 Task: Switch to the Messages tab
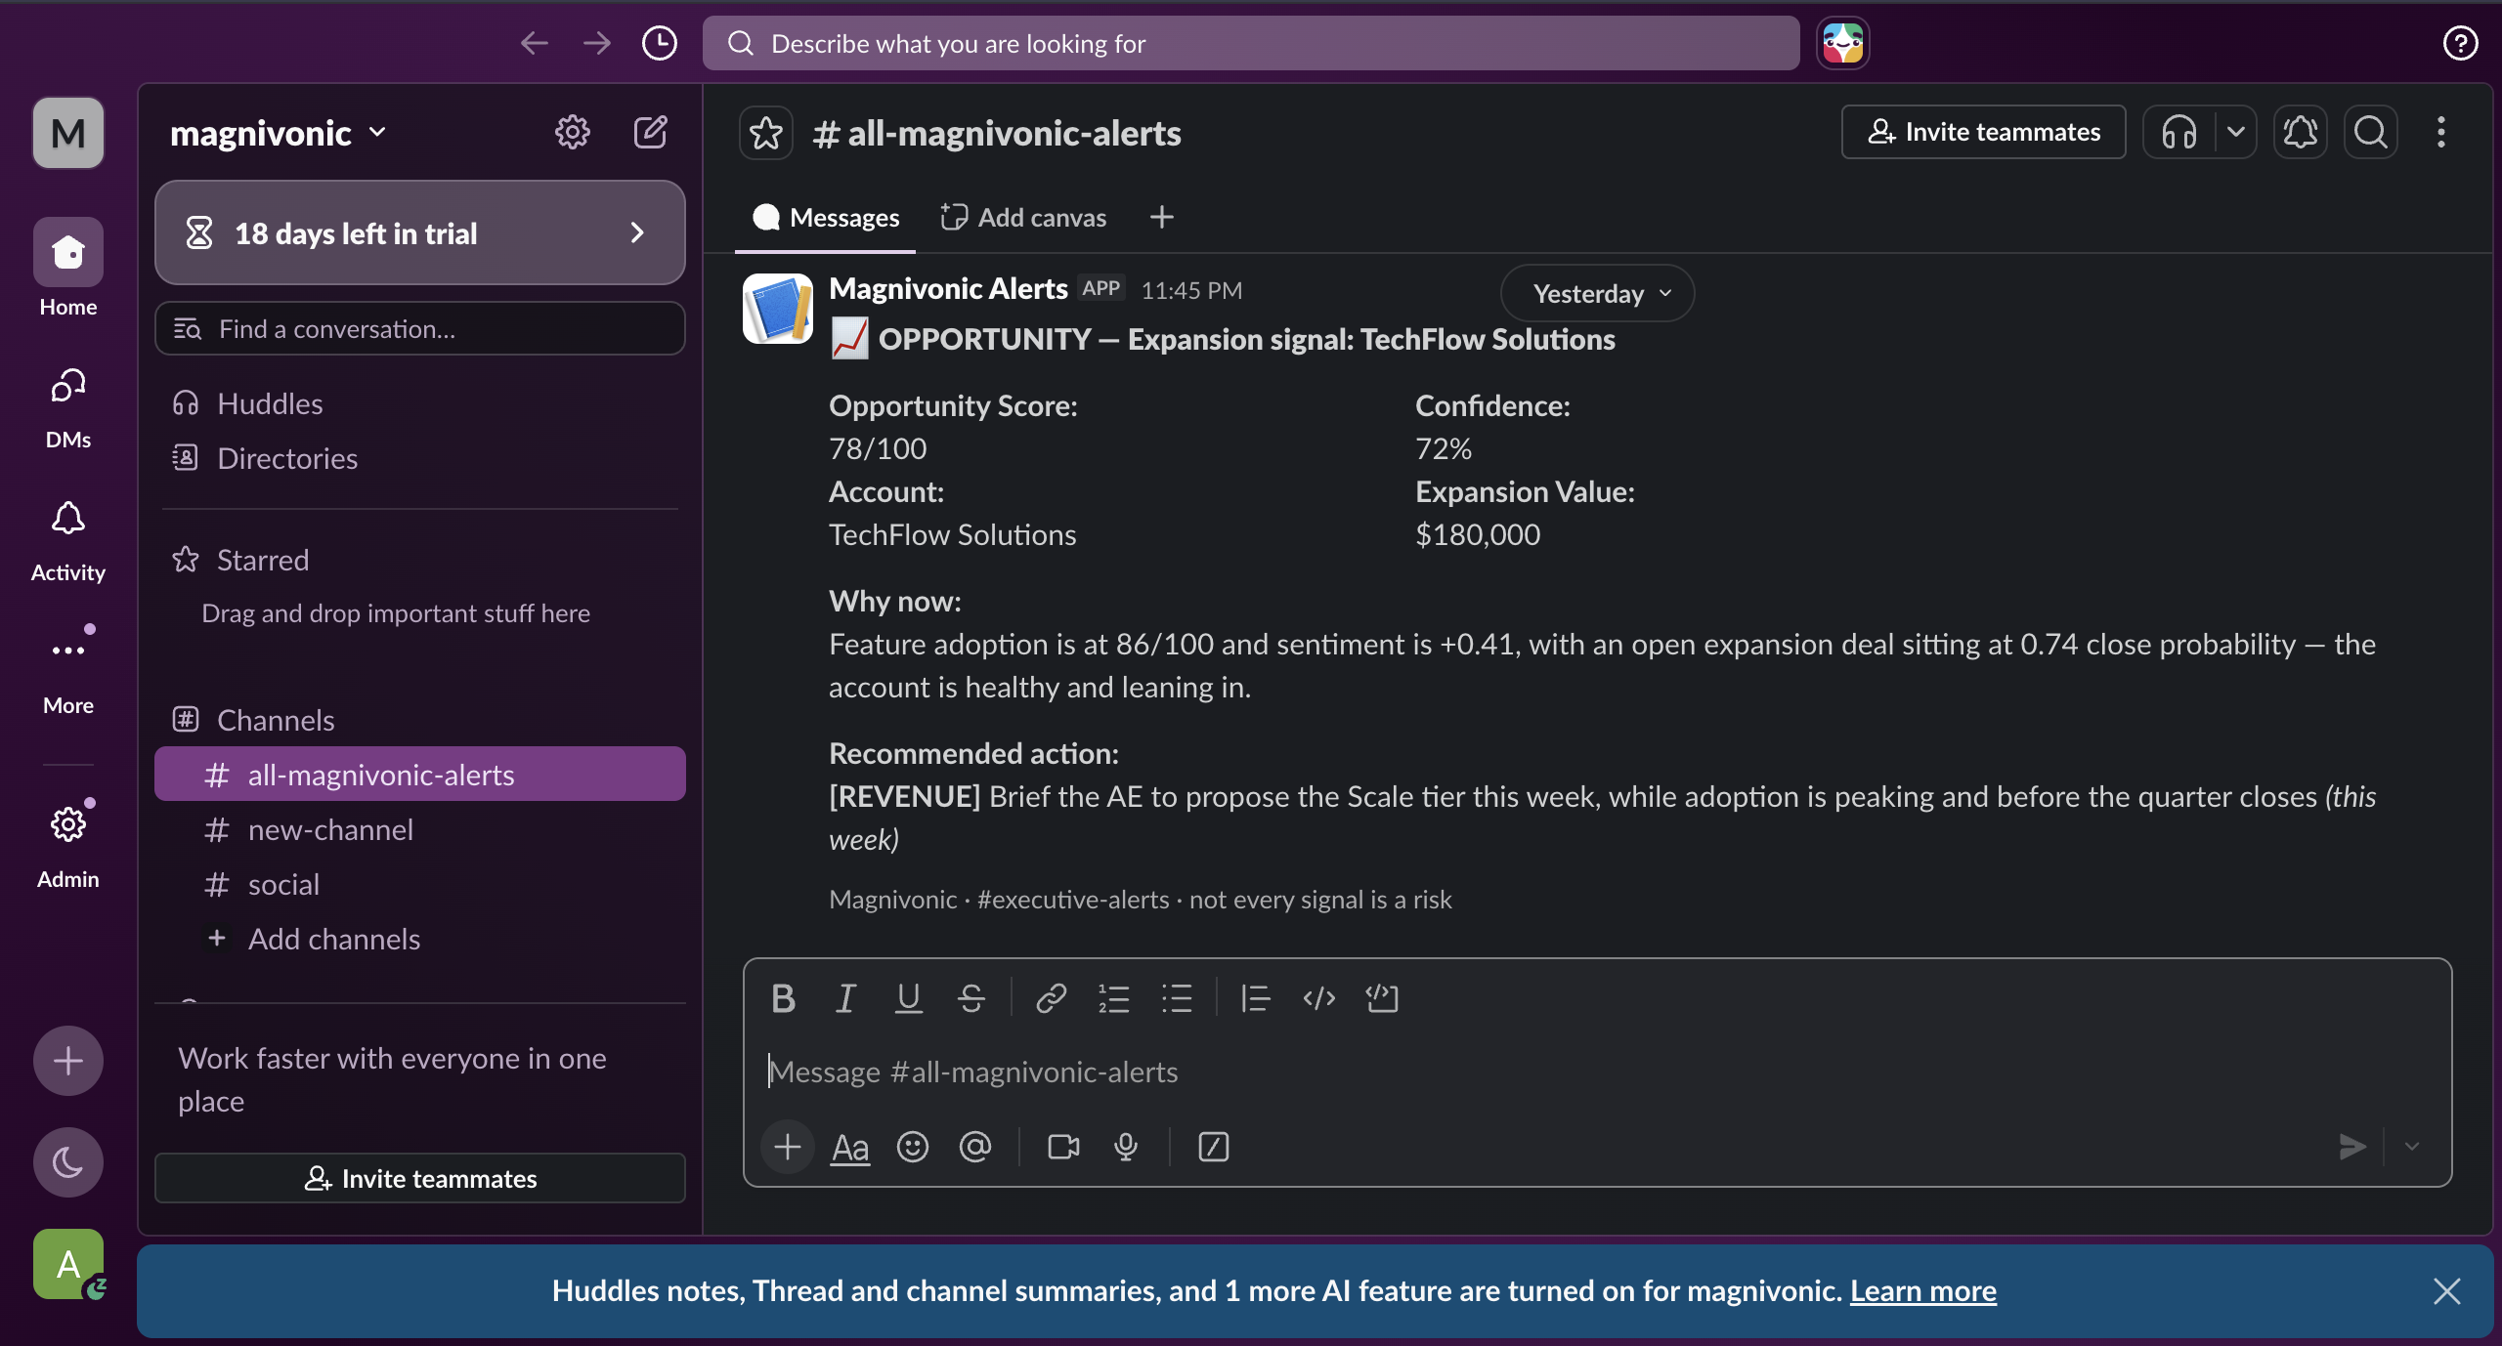(825, 217)
